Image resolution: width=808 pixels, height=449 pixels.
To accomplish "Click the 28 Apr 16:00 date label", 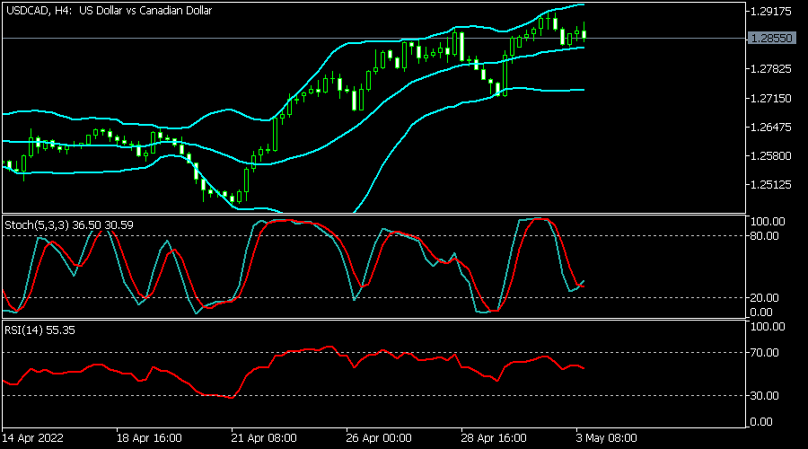I will pos(494,438).
